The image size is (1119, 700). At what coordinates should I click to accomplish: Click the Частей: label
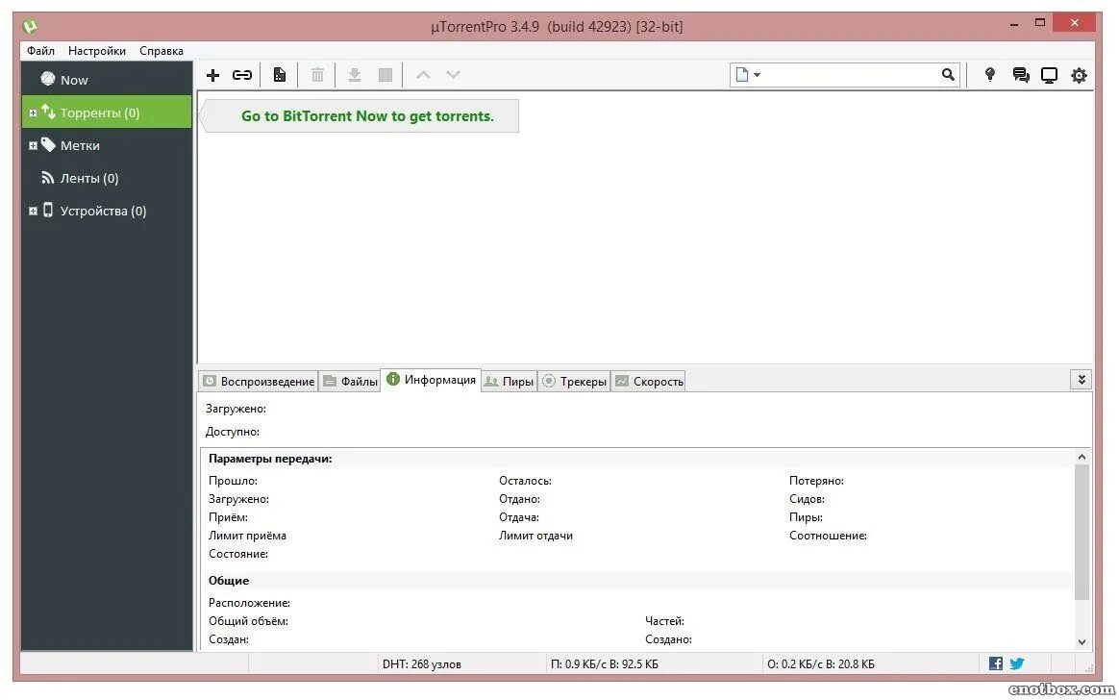coord(664,621)
